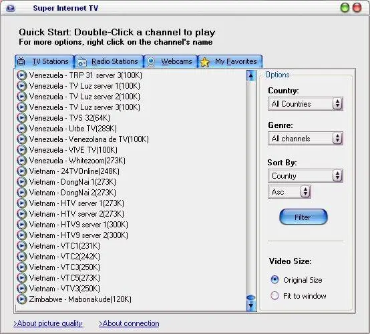Screen dimensions: 370x334
Task: Click play icon beside Vietnam - HTV server 1
Action: (22, 203)
